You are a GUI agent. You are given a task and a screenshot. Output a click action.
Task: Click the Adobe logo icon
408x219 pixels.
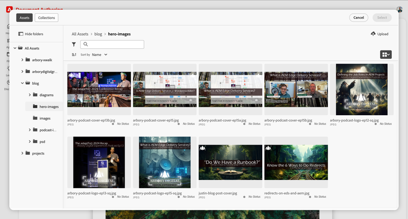[x=9, y=9]
